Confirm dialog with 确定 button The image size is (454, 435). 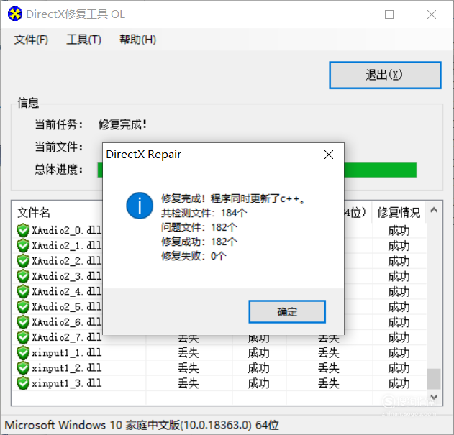coord(287,312)
